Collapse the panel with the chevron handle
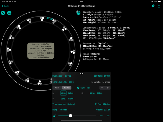 point(81,74)
